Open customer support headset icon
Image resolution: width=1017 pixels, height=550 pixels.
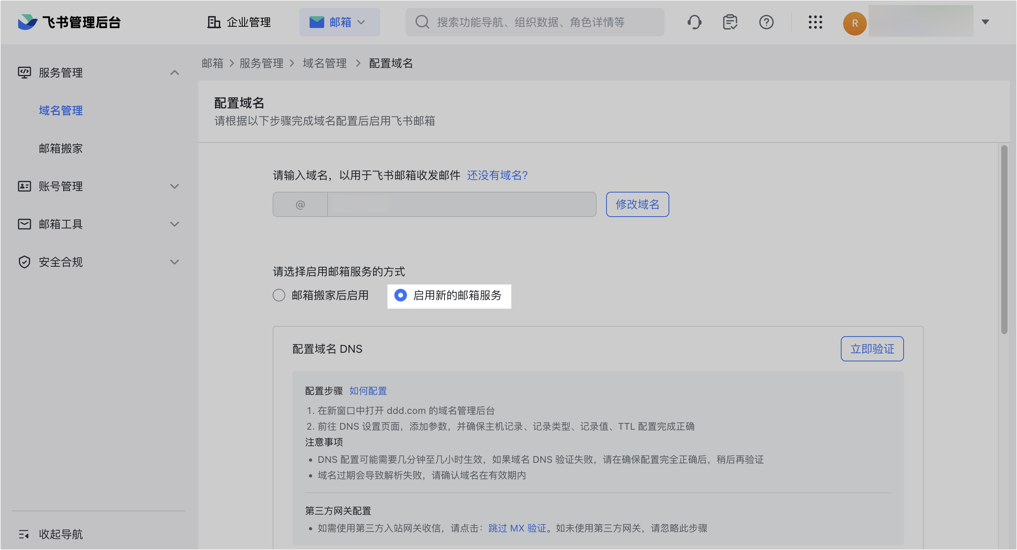[x=694, y=22]
